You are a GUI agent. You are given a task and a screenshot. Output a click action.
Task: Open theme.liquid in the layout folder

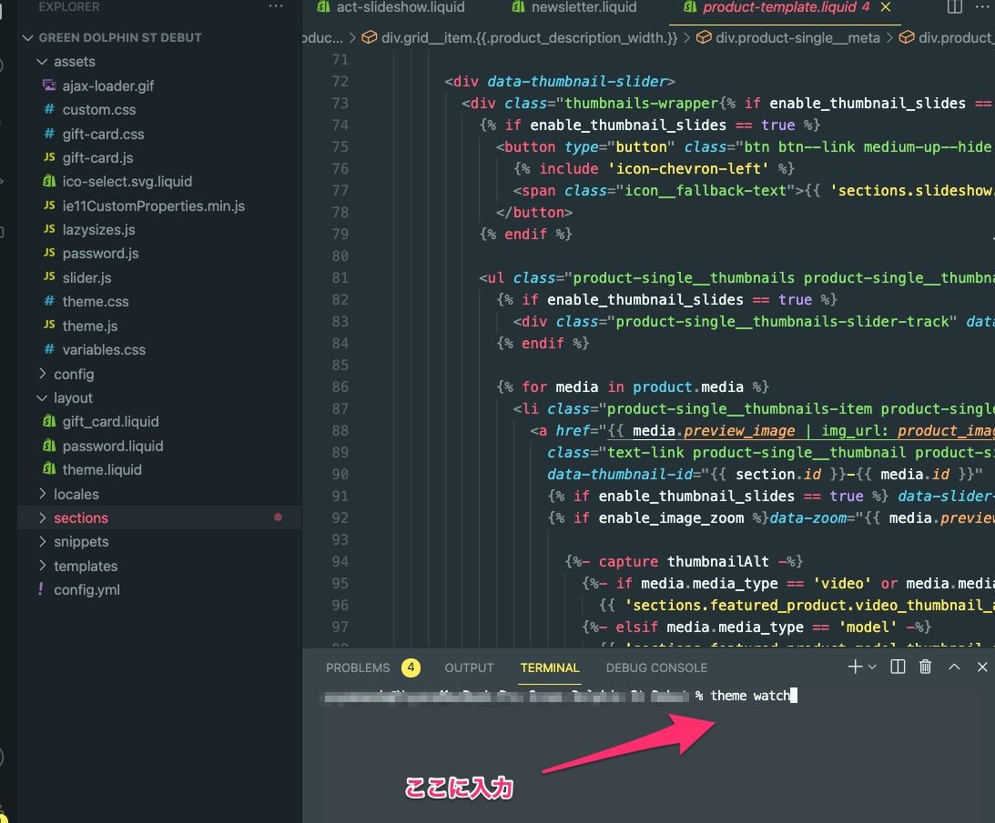102,469
